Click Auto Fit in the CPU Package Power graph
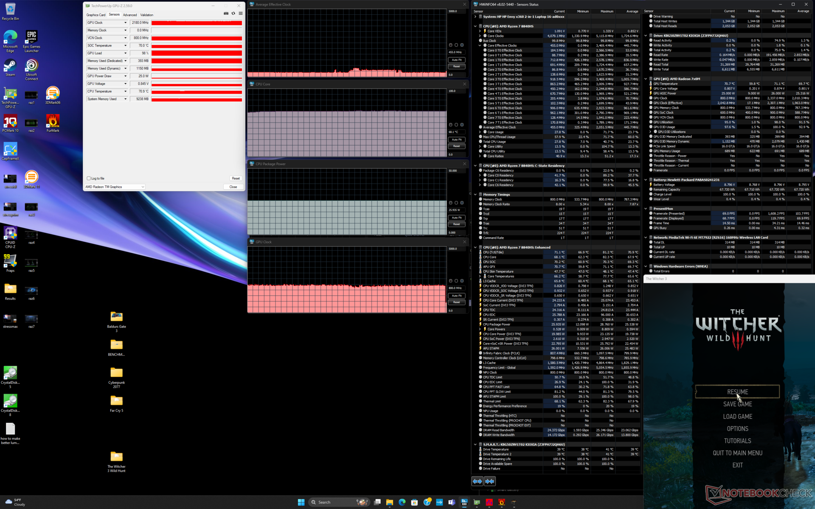This screenshot has height=509, width=815. 456,218
